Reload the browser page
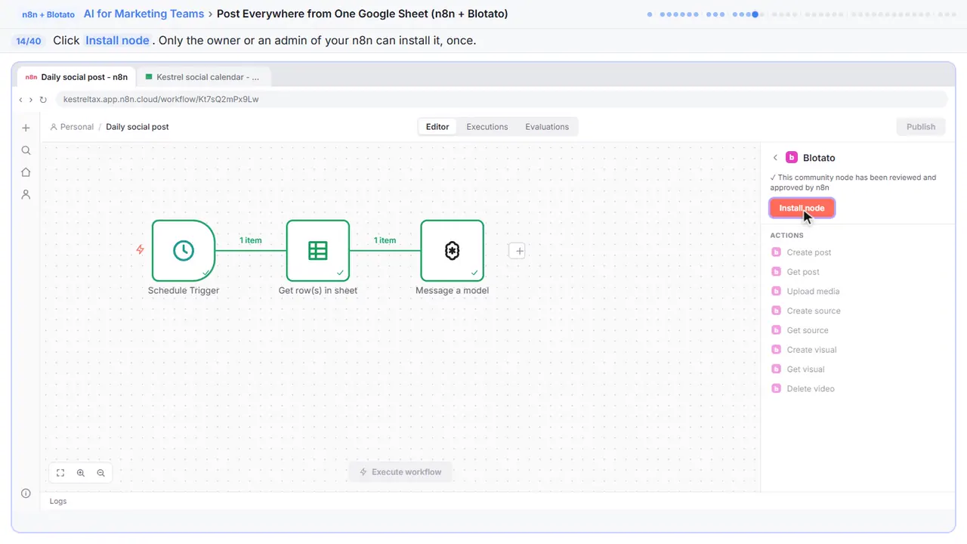This screenshot has width=967, height=544. coord(43,100)
